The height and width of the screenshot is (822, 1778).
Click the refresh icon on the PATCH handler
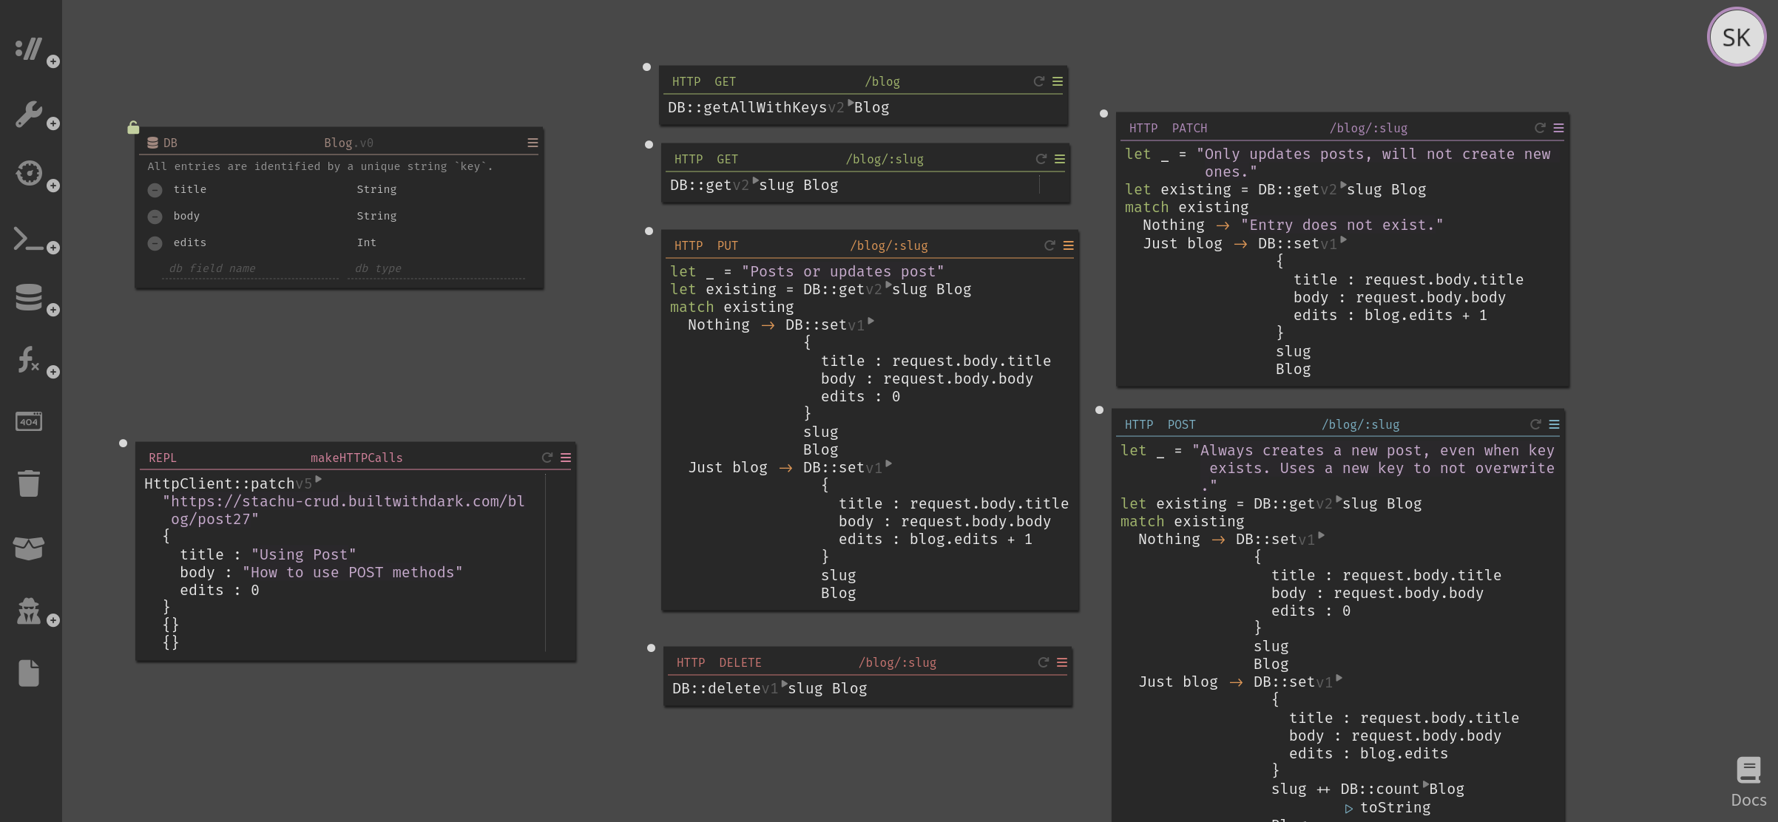click(x=1539, y=128)
